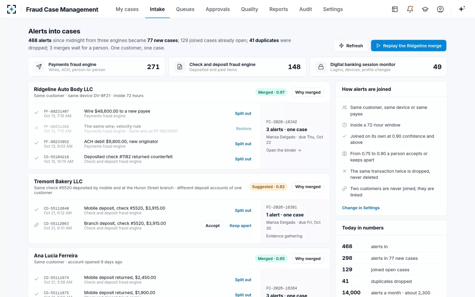The height and width of the screenshot is (297, 475).
Task: Open the sparkle assistant icon
Action: tap(462, 9)
